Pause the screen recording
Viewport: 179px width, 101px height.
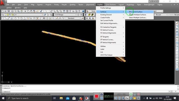(x=102, y=98)
